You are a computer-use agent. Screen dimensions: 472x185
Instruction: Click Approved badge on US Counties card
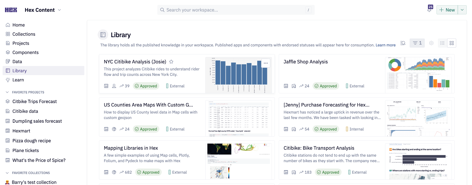point(146,129)
